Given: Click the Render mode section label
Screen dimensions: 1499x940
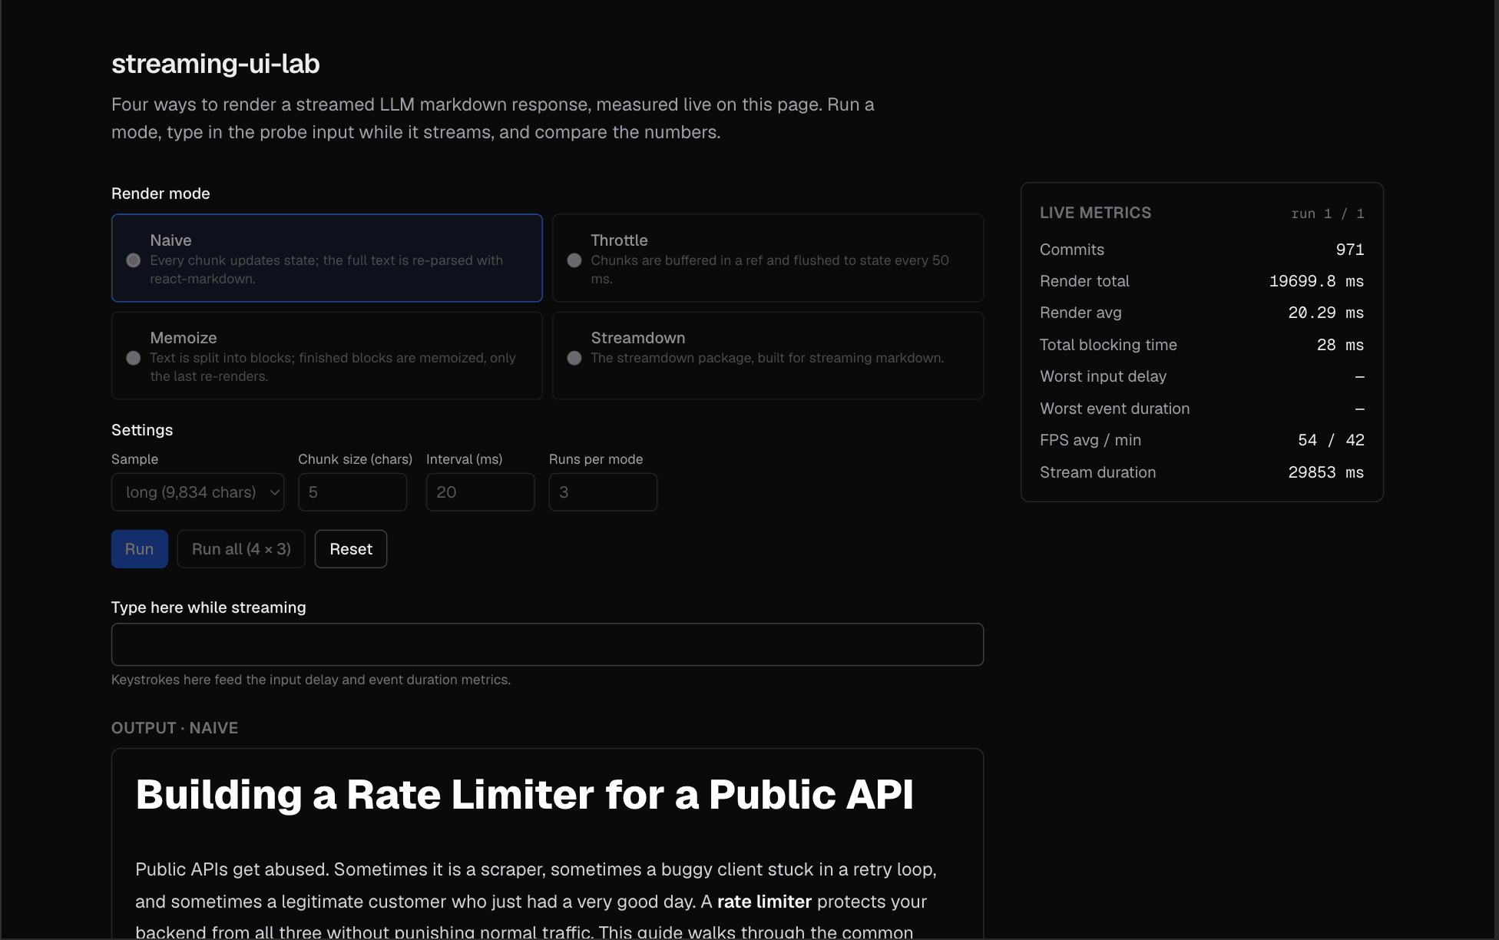Looking at the screenshot, I should (x=160, y=194).
